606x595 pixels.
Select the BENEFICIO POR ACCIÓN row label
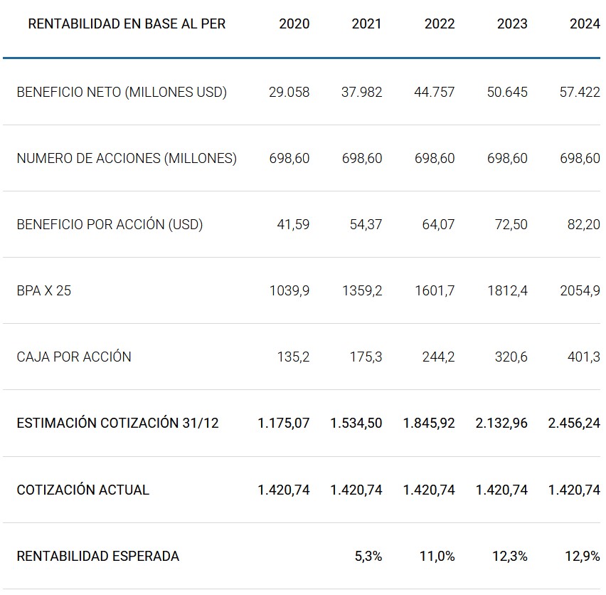point(110,225)
